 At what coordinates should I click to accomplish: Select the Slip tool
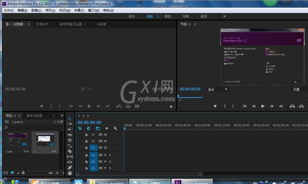click(70, 156)
